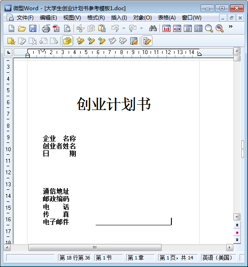Click the vertical scrollbar down arrow
248x267 pixels.
237,217
